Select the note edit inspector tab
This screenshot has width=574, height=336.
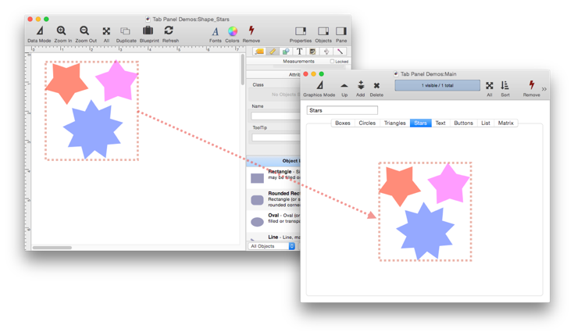click(312, 52)
